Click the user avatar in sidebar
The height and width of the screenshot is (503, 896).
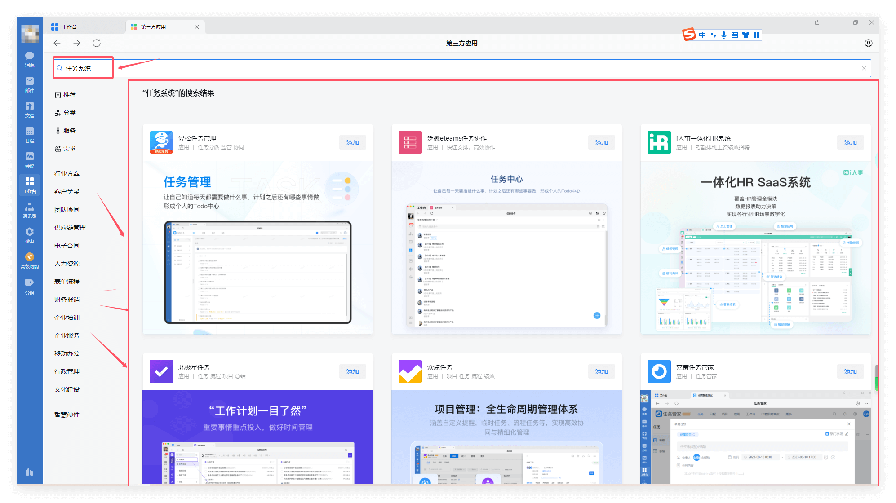(30, 34)
